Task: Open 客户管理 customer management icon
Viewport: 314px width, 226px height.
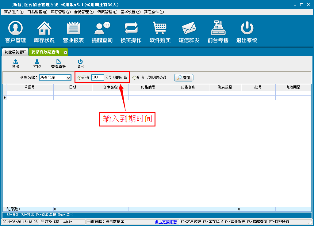Action: click(x=15, y=28)
